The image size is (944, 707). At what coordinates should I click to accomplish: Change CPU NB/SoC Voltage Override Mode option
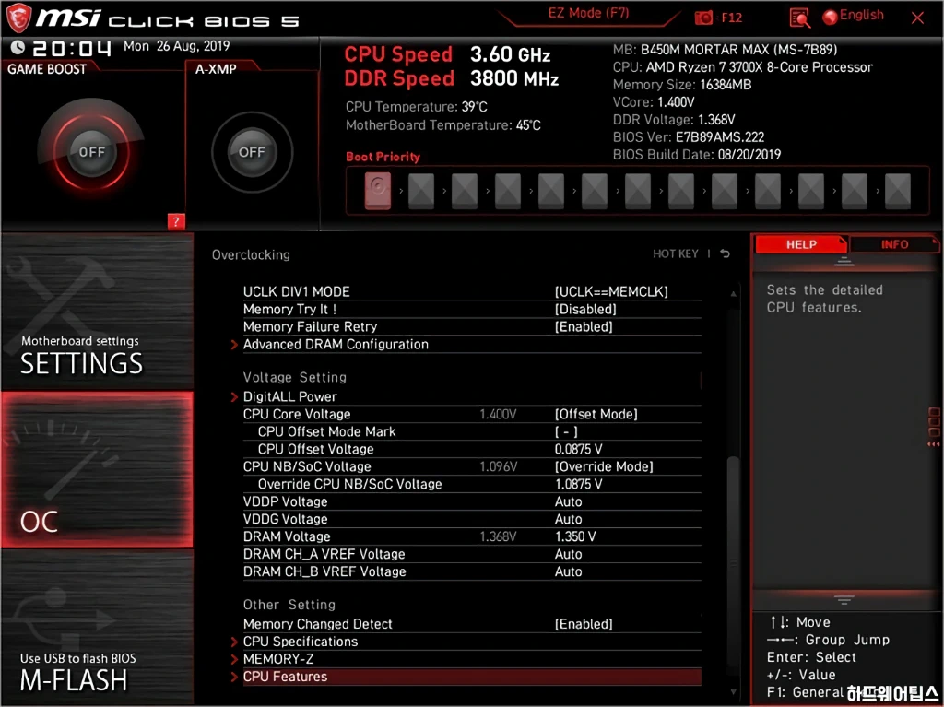(x=604, y=466)
